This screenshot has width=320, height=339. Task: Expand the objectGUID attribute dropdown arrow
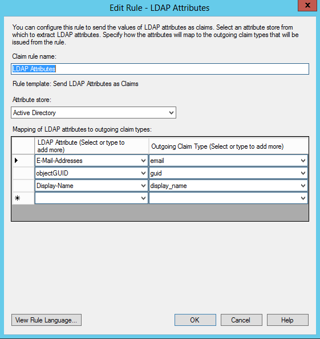coord(143,173)
